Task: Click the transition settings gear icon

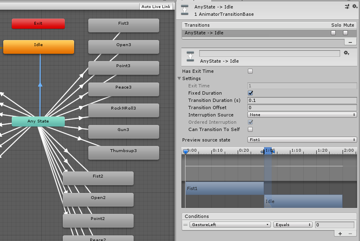Action: point(346,53)
